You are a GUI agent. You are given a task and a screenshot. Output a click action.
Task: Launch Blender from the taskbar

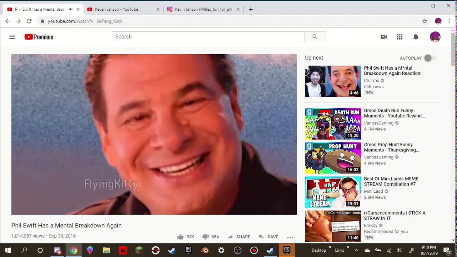(x=205, y=250)
